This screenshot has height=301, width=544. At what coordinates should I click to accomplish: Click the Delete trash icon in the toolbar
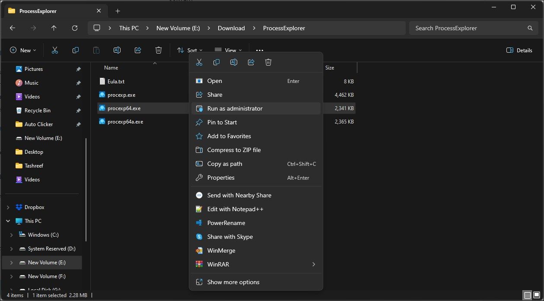click(159, 50)
